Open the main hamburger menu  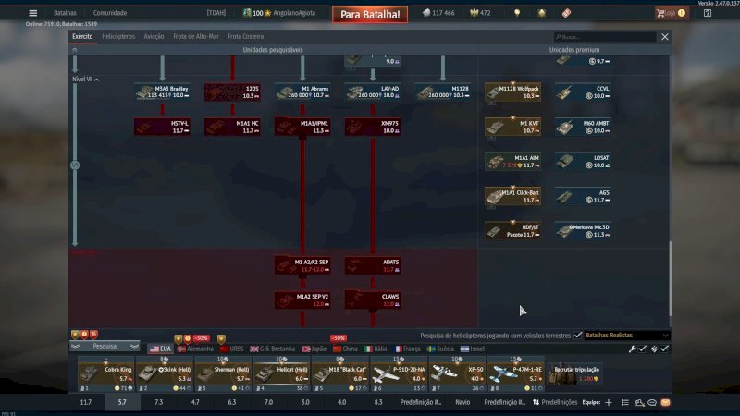pos(33,13)
